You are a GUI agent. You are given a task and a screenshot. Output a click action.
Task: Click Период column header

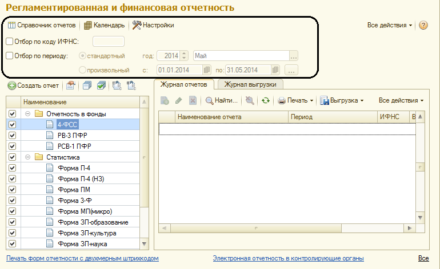[x=333, y=117]
